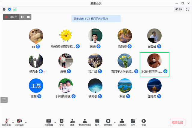The height and width of the screenshot is (128, 192).
Task: Click the speaking bear avatar participant
Action: (x=154, y=61)
